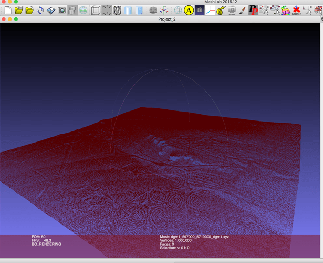Open the raster alignment camera tool
323x263 pixels.
point(232,10)
